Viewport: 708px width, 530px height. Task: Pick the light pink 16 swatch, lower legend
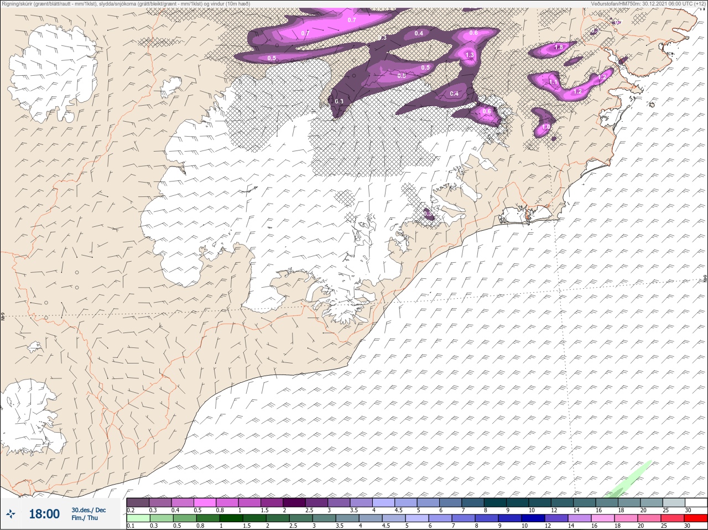(x=602, y=518)
